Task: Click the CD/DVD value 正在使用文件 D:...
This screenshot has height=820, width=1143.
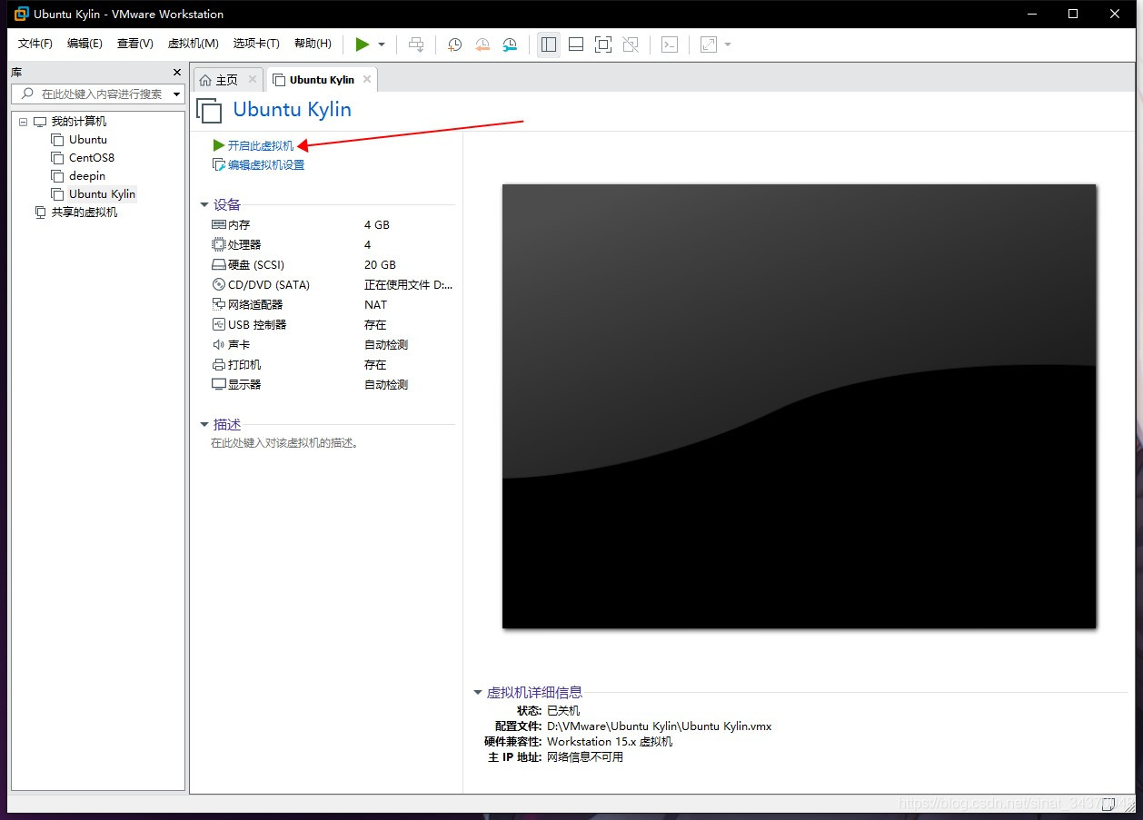Action: [408, 285]
